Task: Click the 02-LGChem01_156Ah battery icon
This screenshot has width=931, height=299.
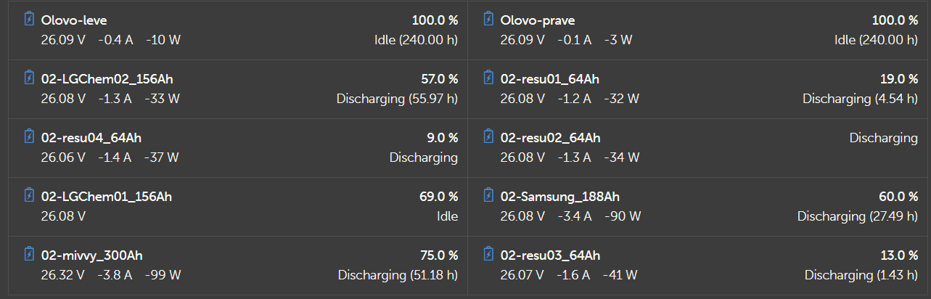Action: pos(29,195)
